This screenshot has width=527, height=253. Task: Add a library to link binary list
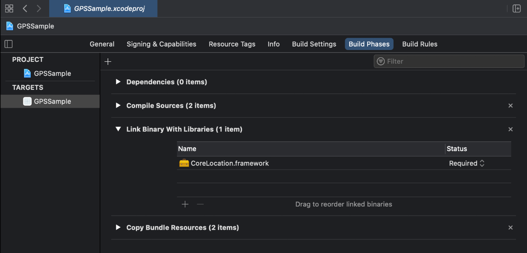[x=185, y=204]
